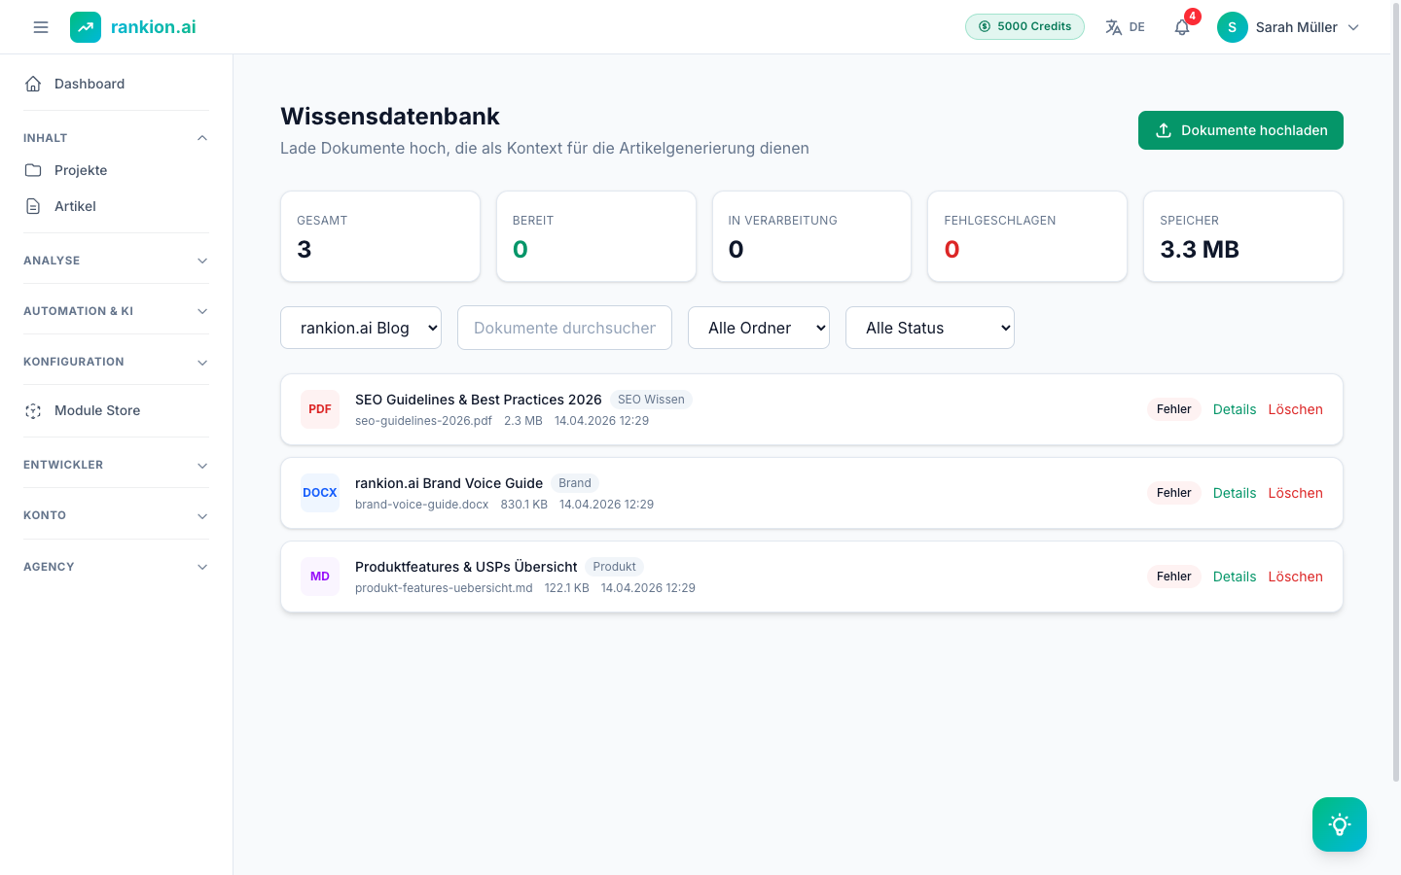The image size is (1401, 875).
Task: Open Details for SEO Guidelines document
Action: tap(1235, 409)
